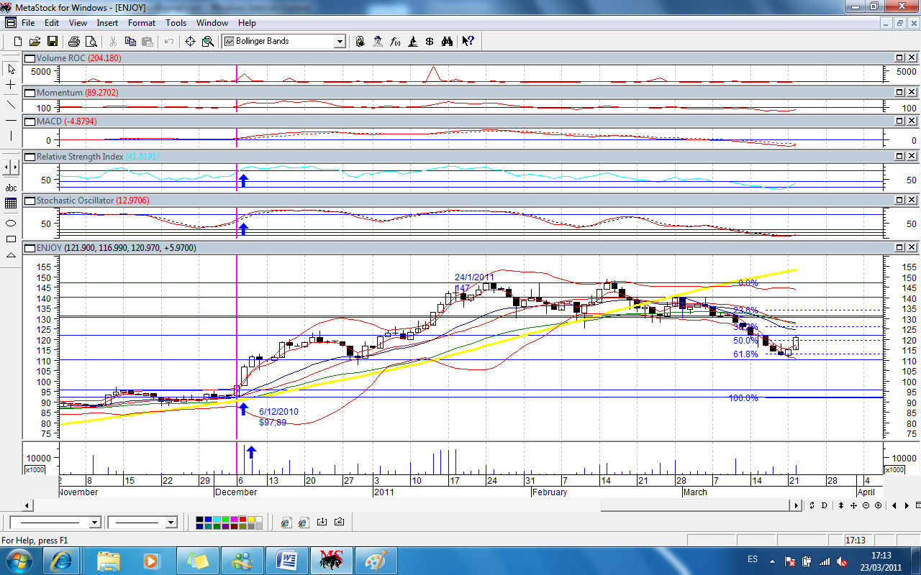Open the View menu
This screenshot has width=921, height=575.
[78, 23]
